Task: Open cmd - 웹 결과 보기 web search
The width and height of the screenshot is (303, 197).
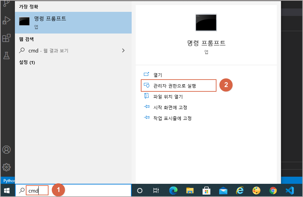Action: point(73,50)
